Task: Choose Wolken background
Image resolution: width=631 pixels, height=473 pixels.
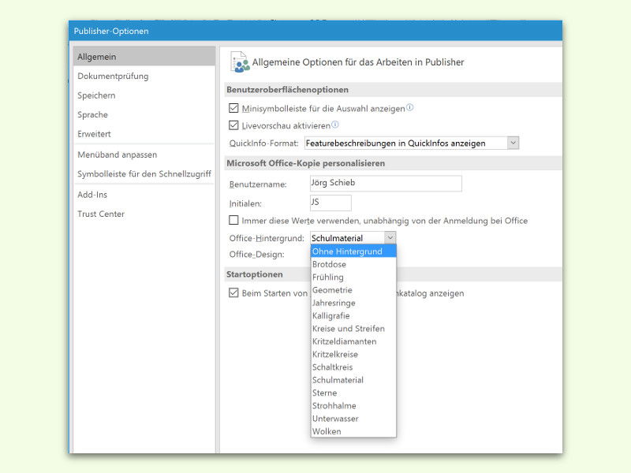Action: [x=353, y=431]
